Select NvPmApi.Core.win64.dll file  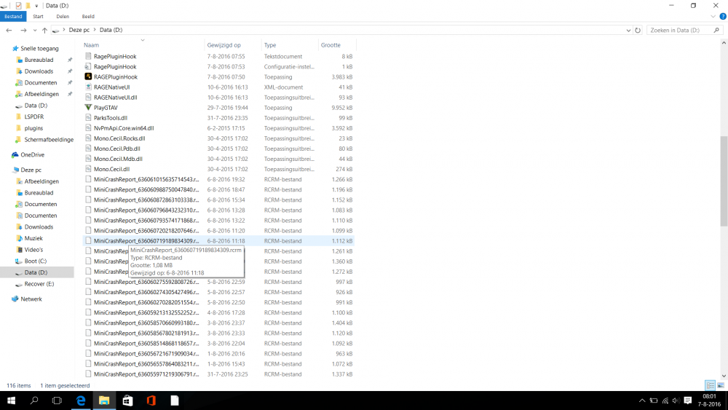[x=124, y=128]
